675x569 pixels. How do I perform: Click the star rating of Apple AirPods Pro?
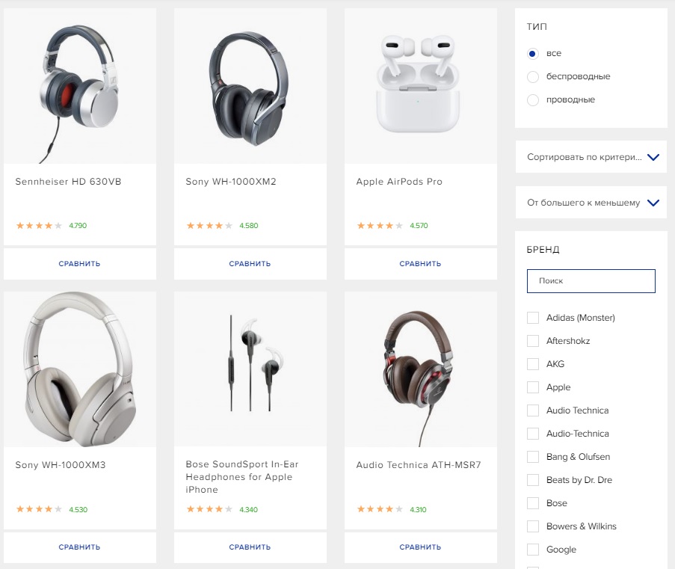(380, 225)
